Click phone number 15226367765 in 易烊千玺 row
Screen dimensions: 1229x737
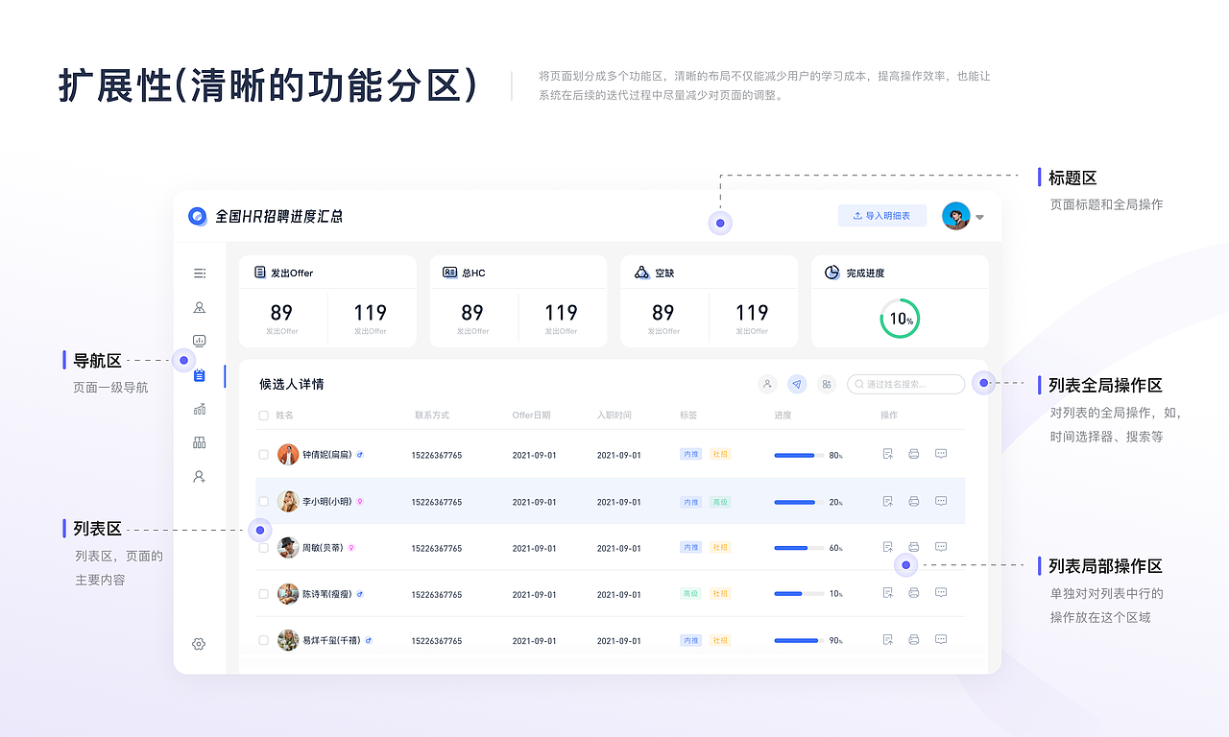click(437, 641)
